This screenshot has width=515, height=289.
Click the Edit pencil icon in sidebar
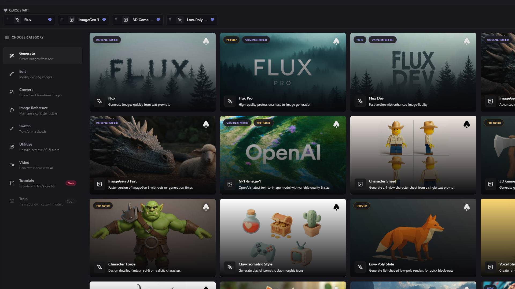(x=12, y=74)
